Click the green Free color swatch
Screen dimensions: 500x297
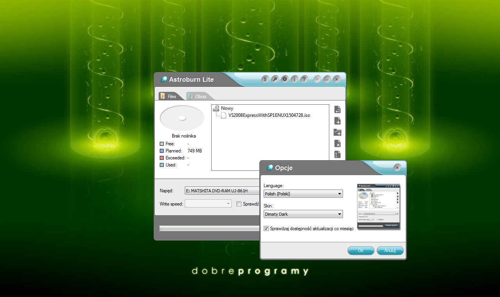162,144
